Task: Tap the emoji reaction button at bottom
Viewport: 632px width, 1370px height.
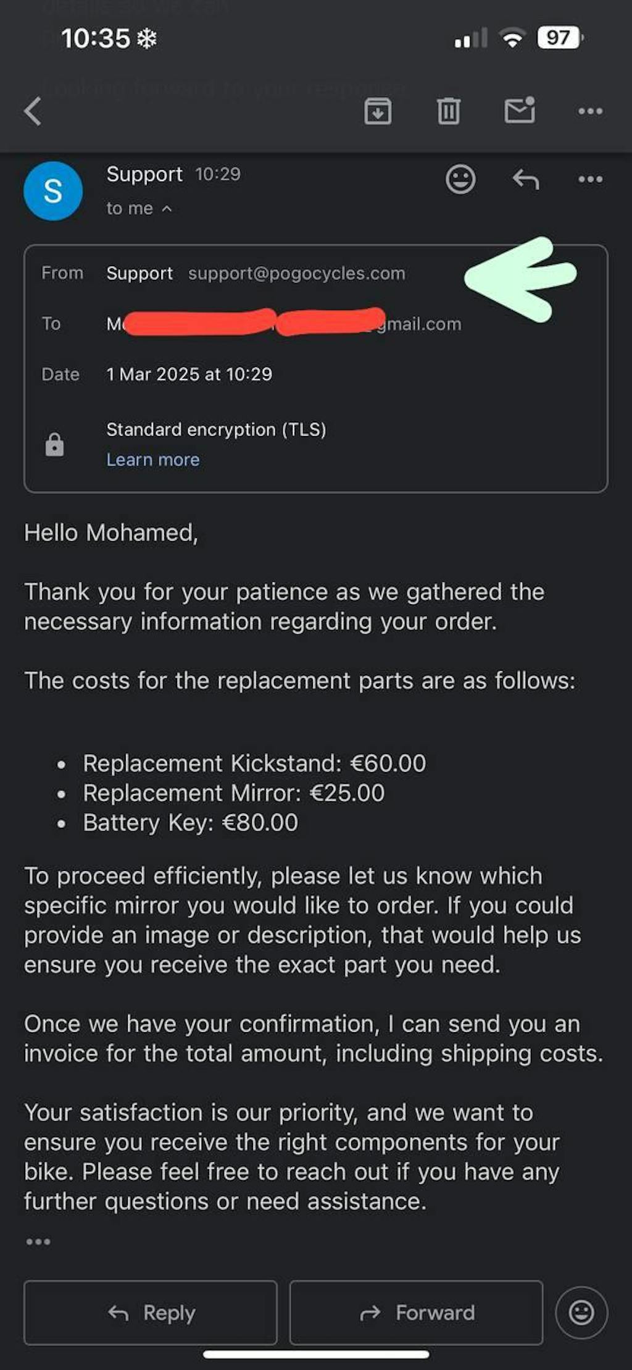Action: point(581,1313)
